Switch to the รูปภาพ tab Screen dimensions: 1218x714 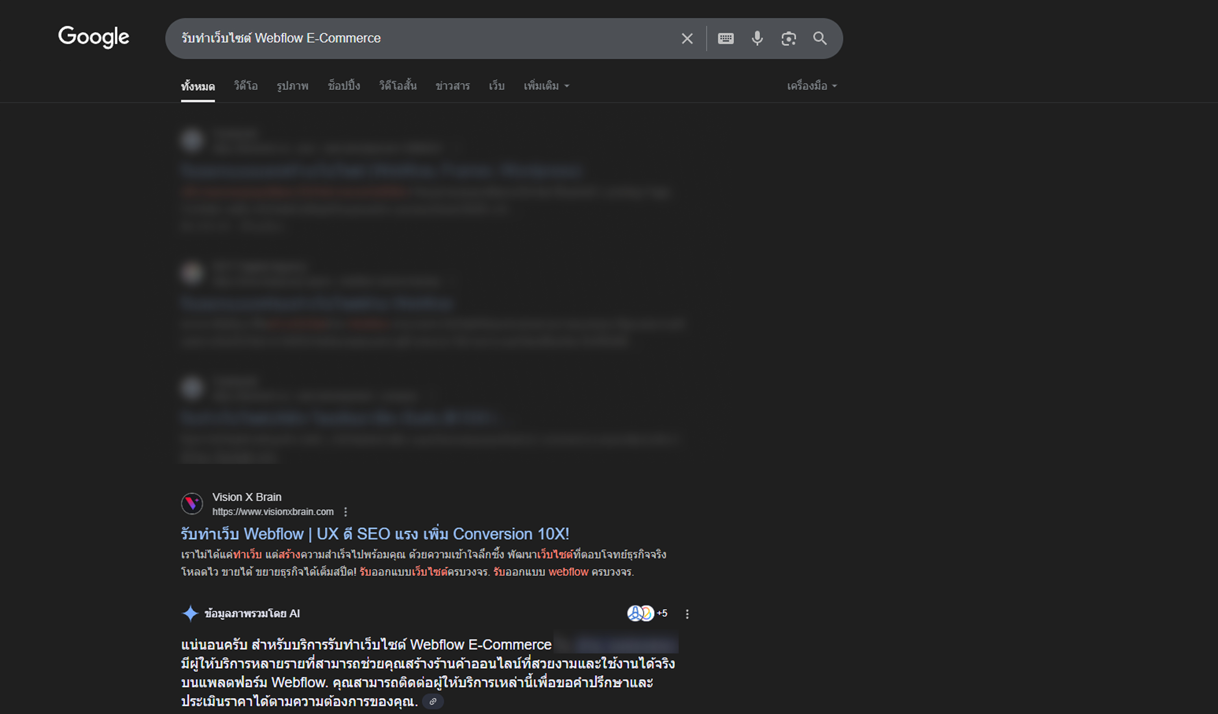pos(292,86)
